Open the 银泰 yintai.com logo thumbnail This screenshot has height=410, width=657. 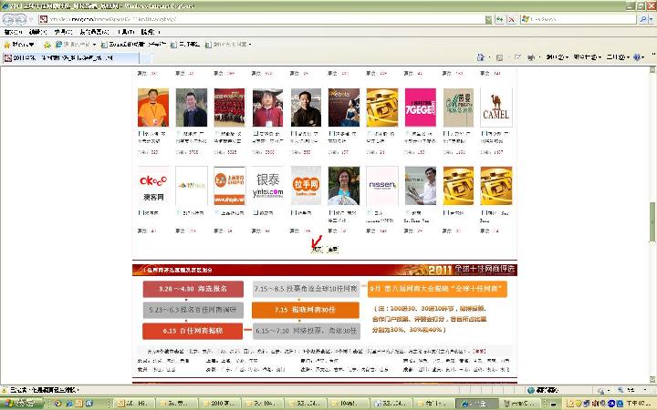(267, 186)
